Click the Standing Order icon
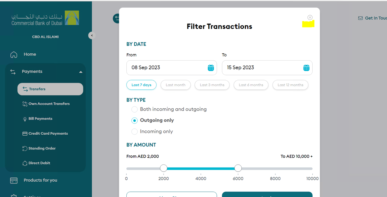387x197 pixels. pyautogui.click(x=25, y=149)
